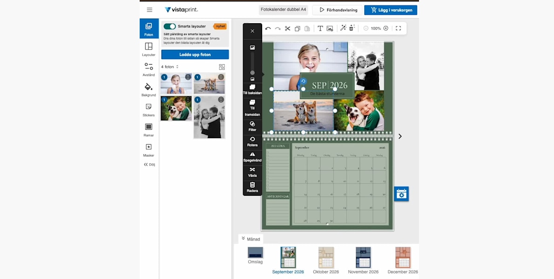Click Radera trash icon to delete photo
The image size is (554, 279).
252,187
